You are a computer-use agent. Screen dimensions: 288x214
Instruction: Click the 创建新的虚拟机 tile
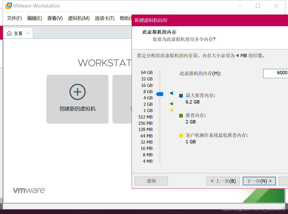tap(78, 99)
